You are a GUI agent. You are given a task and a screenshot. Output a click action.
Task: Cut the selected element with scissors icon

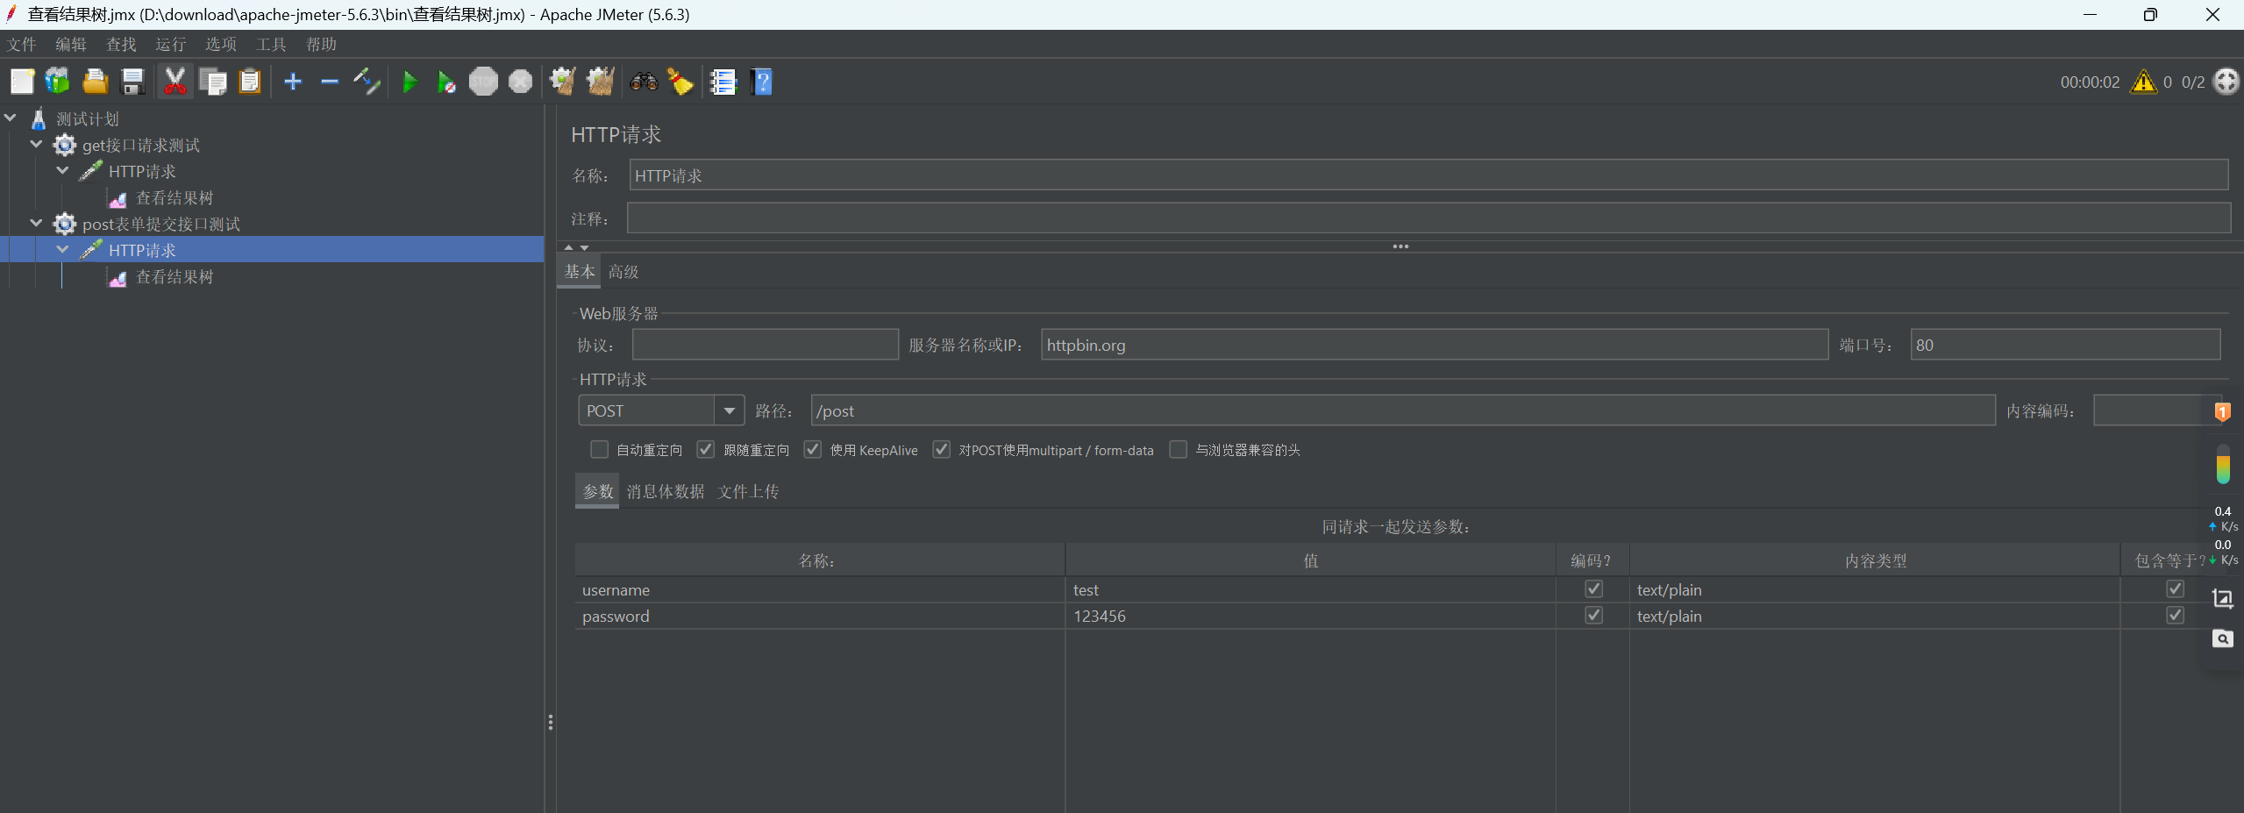pos(175,82)
